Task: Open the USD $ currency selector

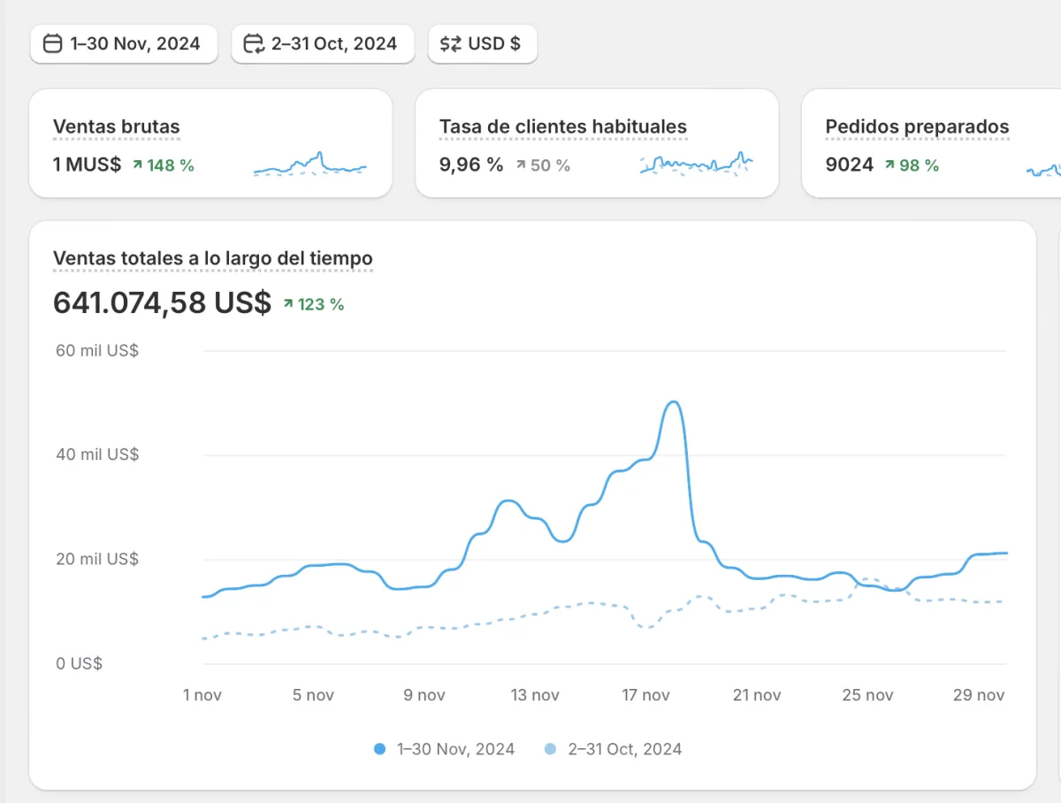Action: [x=483, y=43]
